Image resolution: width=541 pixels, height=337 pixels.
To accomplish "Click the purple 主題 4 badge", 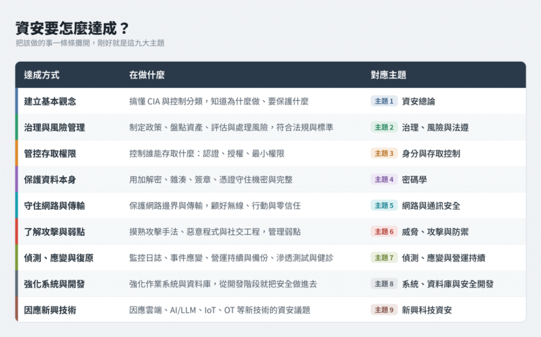I will pyautogui.click(x=384, y=179).
